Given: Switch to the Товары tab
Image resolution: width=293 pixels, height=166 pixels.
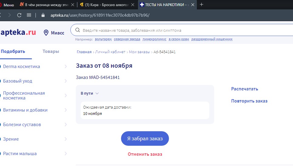Looking at the screenshot, I should pyautogui.click(x=51, y=51).
